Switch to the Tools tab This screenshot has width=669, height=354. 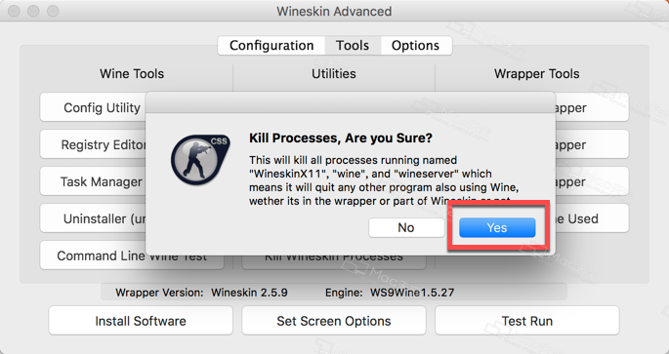[353, 46]
